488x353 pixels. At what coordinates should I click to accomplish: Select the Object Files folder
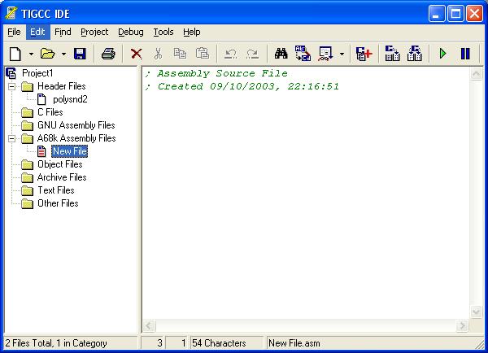coord(60,164)
